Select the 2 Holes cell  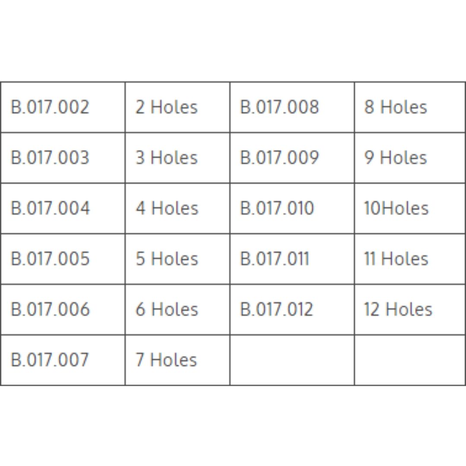point(167,107)
